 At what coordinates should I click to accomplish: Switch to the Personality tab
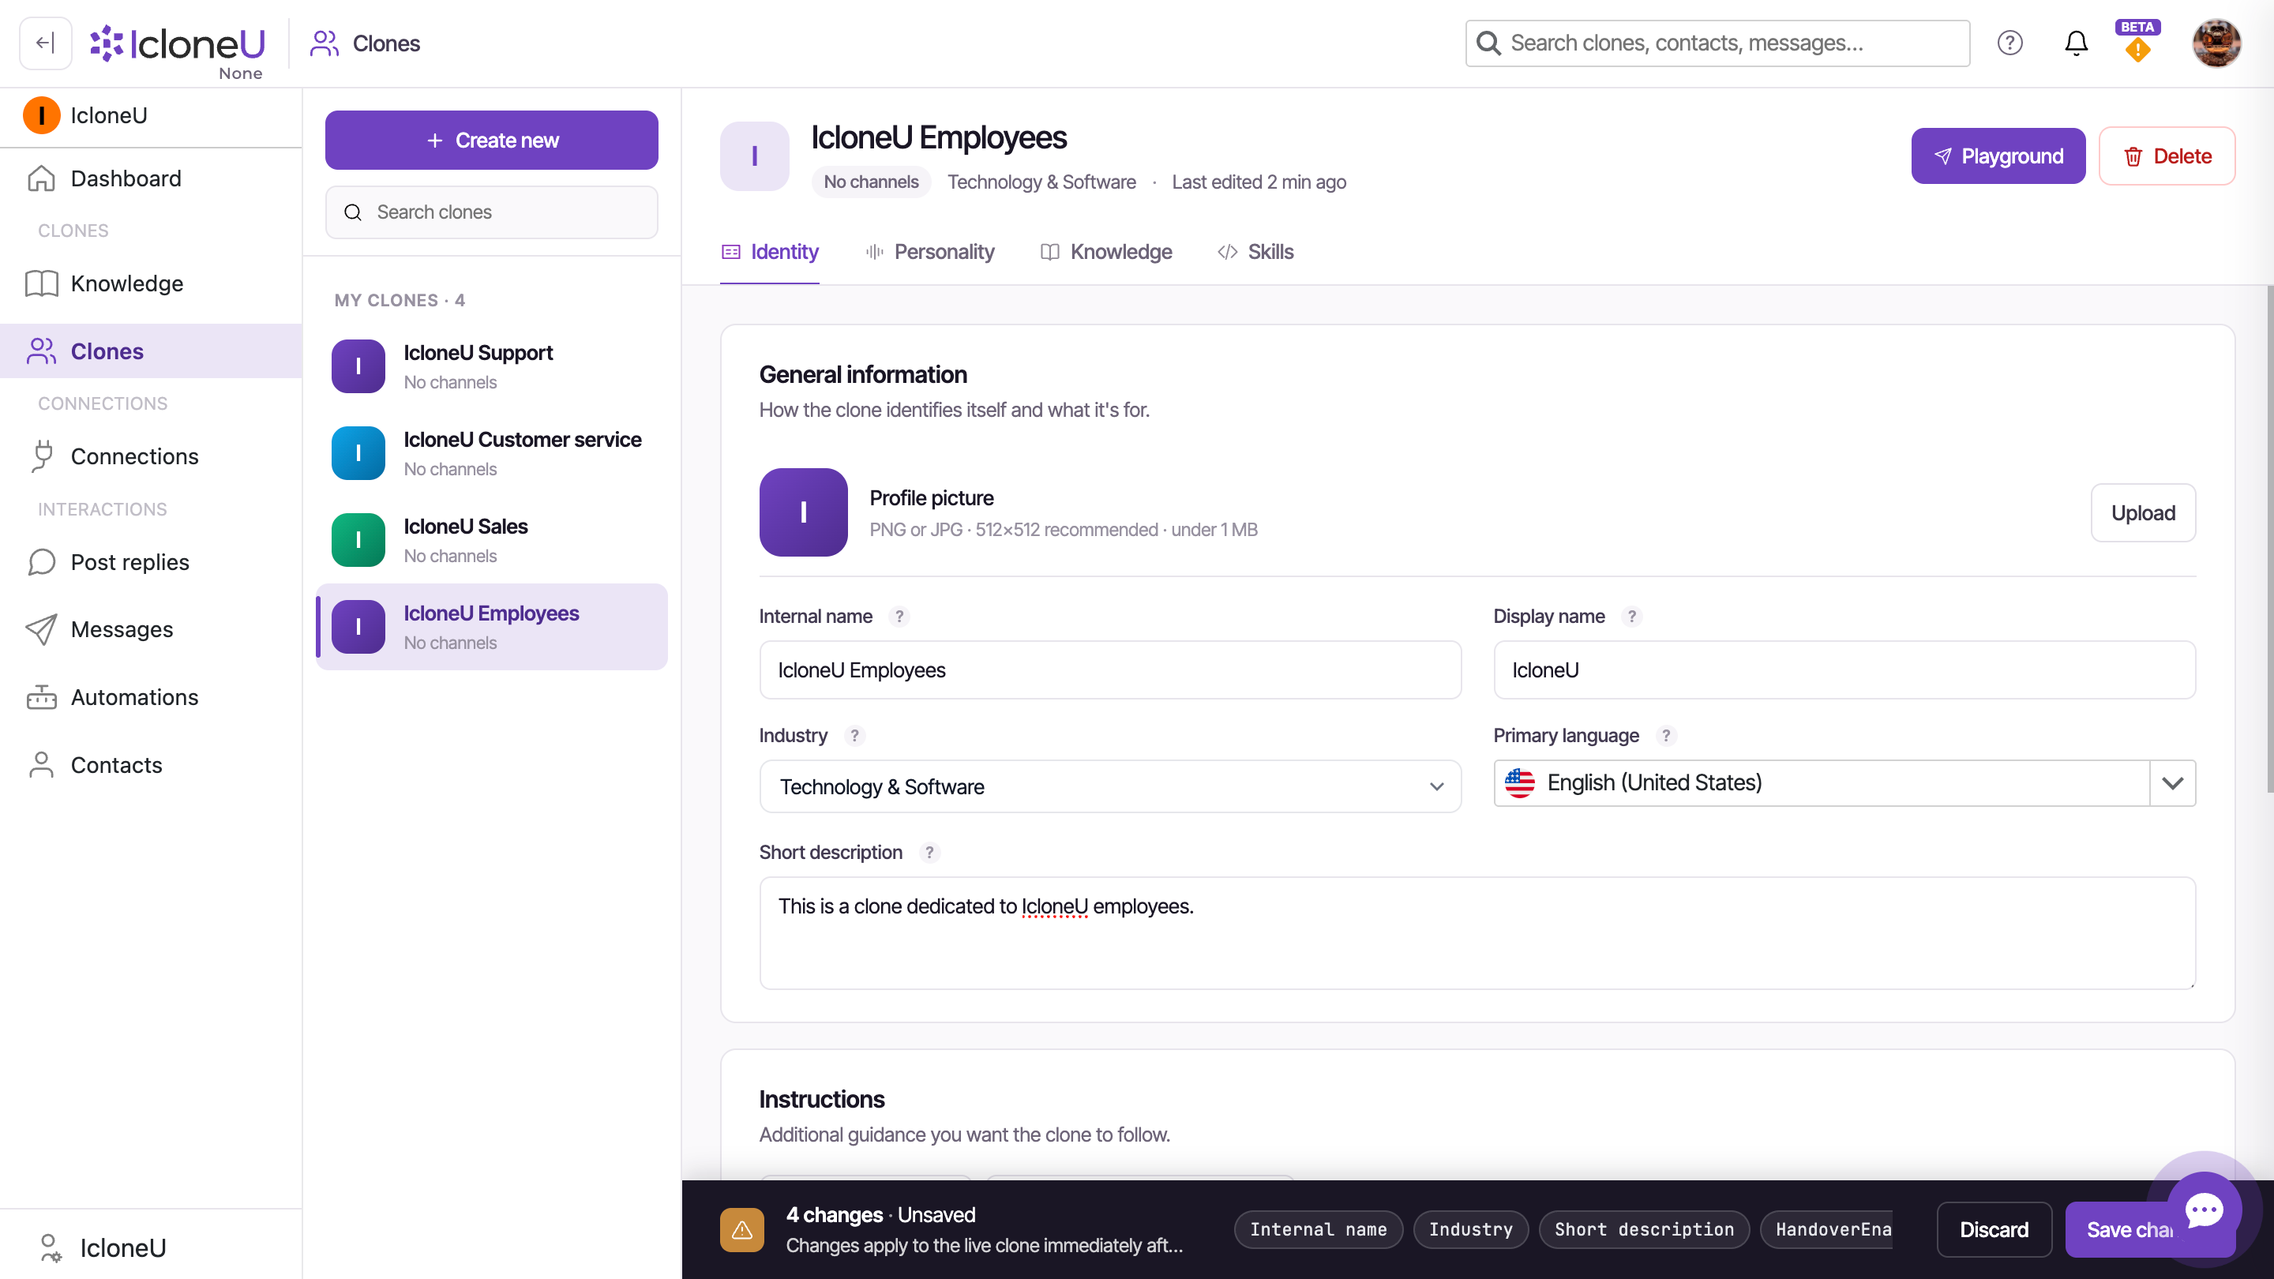[x=929, y=253]
